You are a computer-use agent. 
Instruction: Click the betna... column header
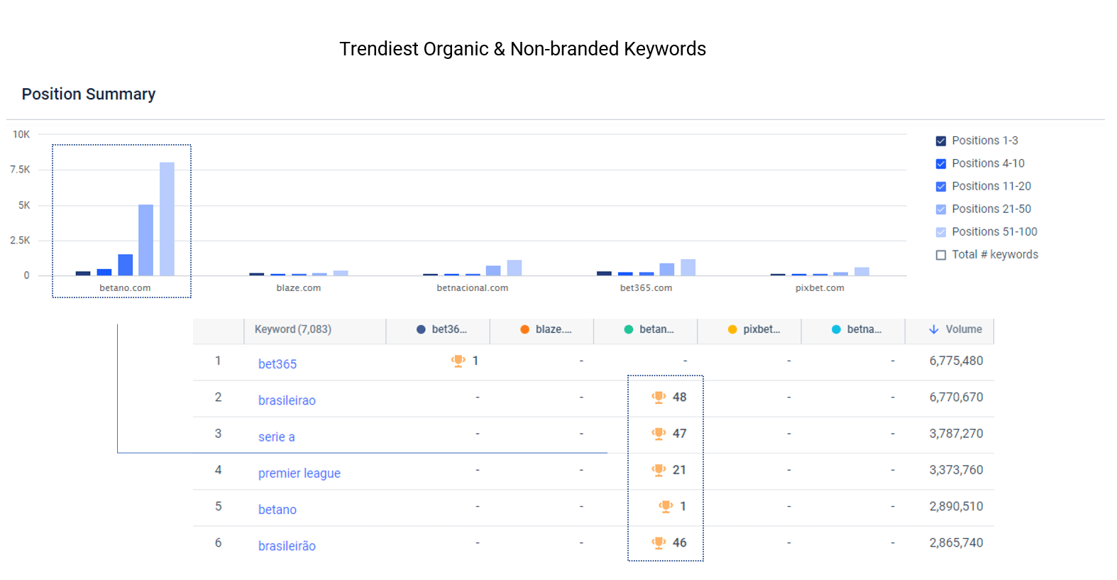pos(853,331)
